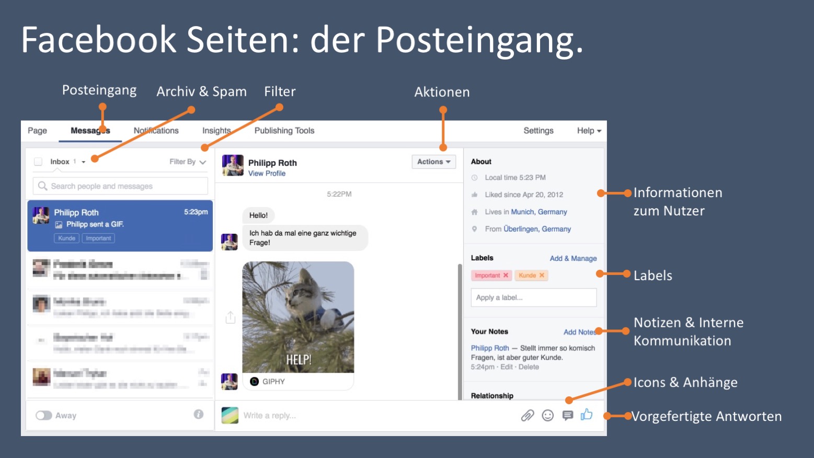Screen dimensions: 814x458
Task: Remove the Kunde label via its X
Action: pyautogui.click(x=542, y=276)
